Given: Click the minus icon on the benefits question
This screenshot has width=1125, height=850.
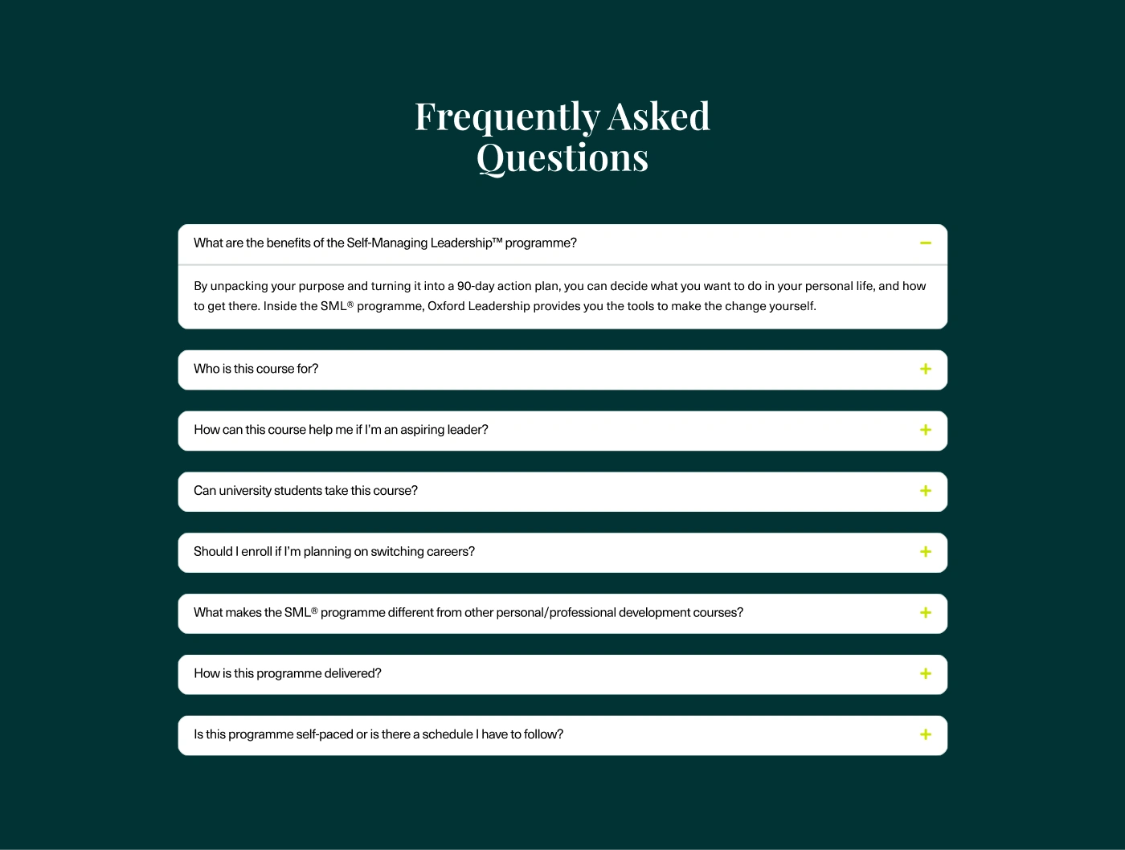Looking at the screenshot, I should 926,243.
